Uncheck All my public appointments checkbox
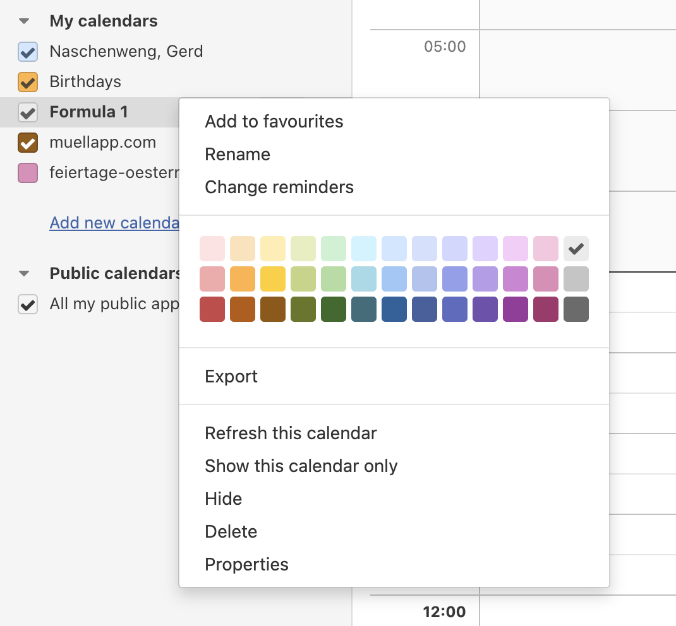The image size is (676, 626). pos(28,304)
